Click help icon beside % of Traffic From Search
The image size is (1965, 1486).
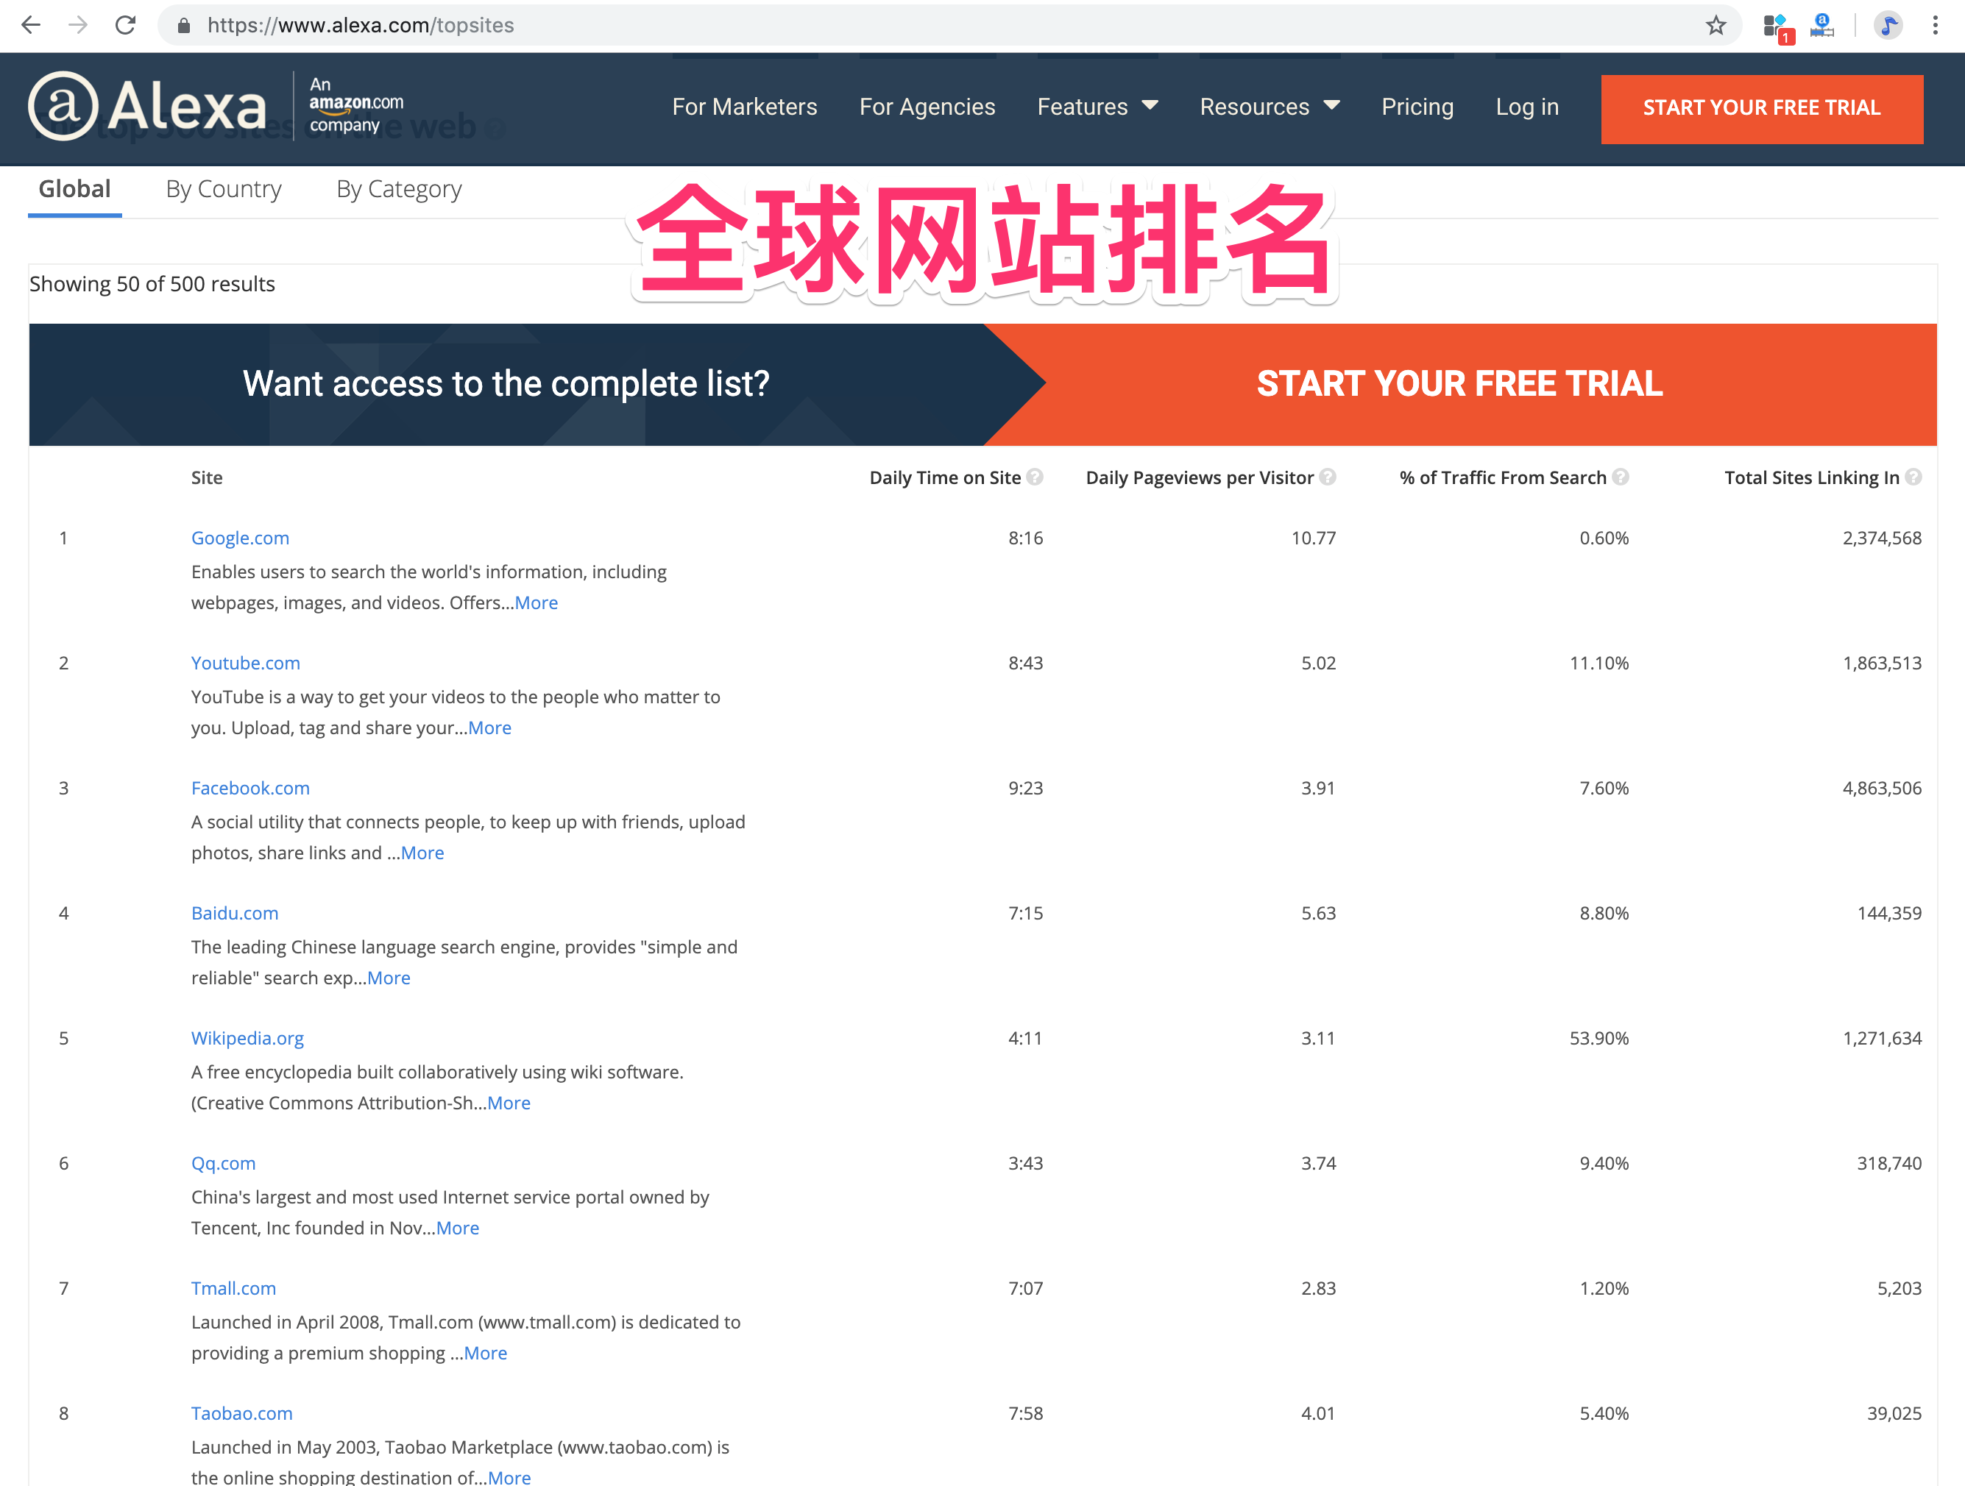point(1621,477)
